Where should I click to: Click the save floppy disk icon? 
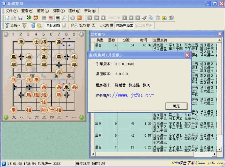pos(21,18)
